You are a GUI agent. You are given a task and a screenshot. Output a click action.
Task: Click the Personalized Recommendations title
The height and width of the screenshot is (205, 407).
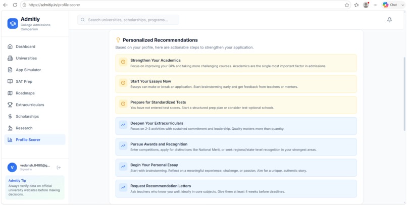click(x=160, y=40)
